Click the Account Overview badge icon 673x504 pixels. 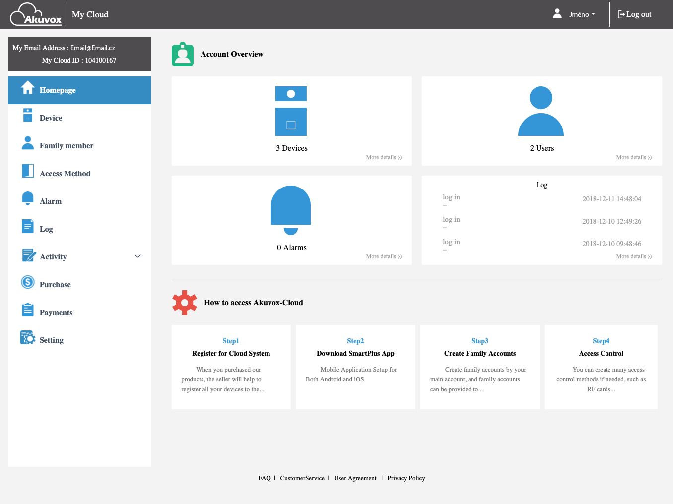coord(183,54)
